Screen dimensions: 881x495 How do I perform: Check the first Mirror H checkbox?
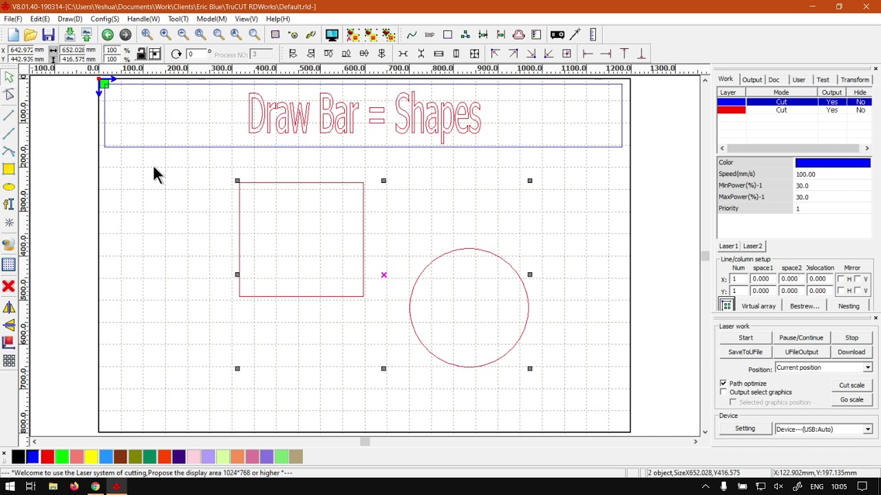(841, 279)
